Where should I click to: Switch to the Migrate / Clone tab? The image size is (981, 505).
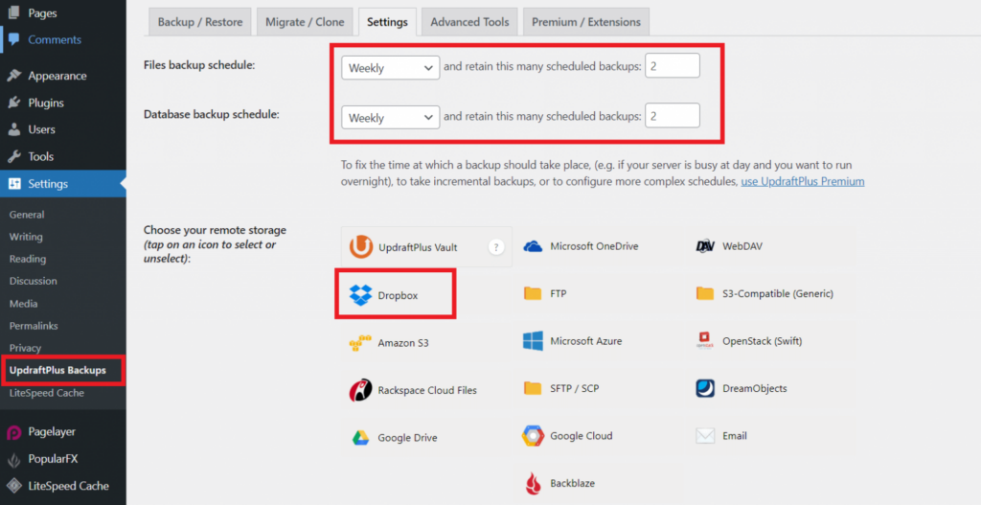[x=305, y=22]
